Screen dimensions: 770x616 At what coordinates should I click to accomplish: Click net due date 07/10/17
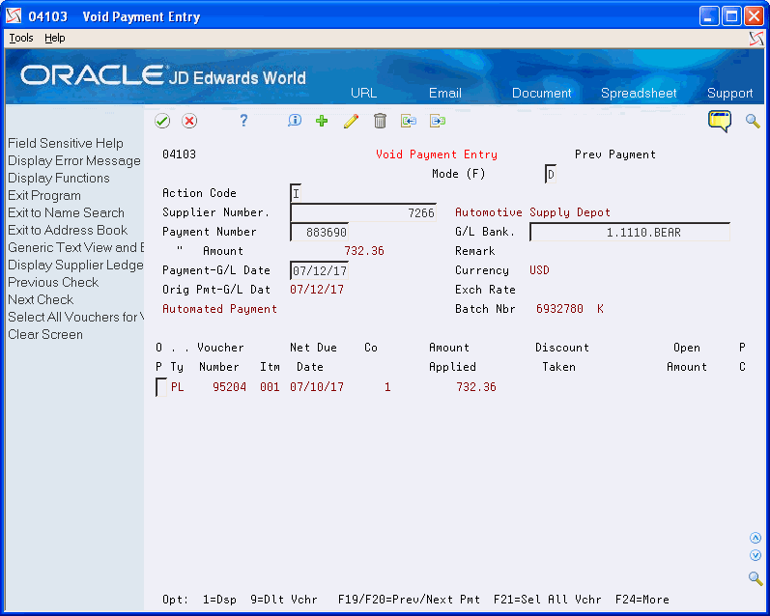(x=317, y=387)
